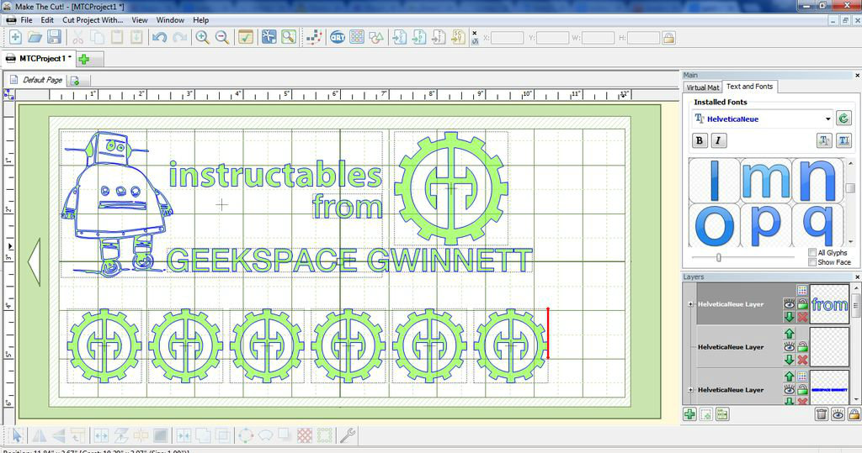Open the Help menu
This screenshot has width=862, height=453.
tap(200, 20)
